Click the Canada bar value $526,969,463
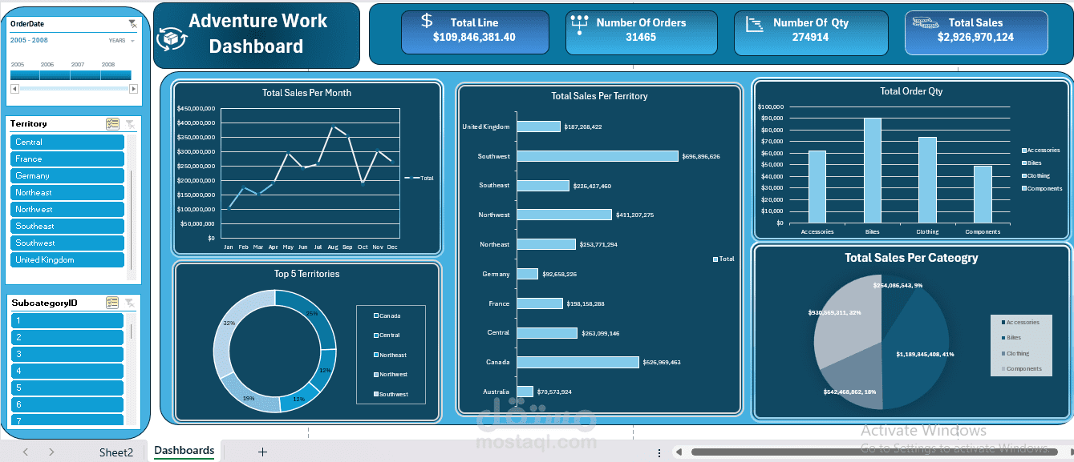 click(662, 362)
